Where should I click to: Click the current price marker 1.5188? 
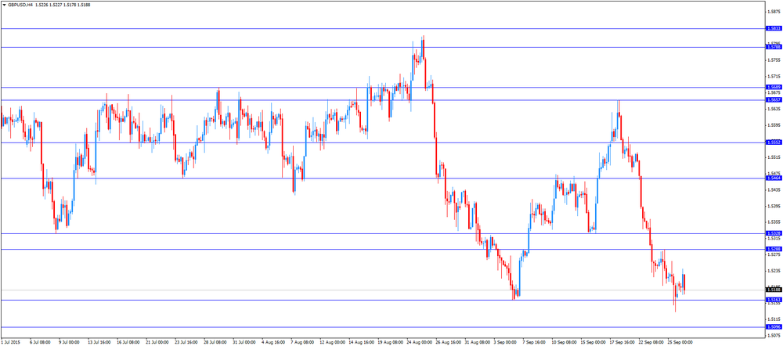click(773, 290)
